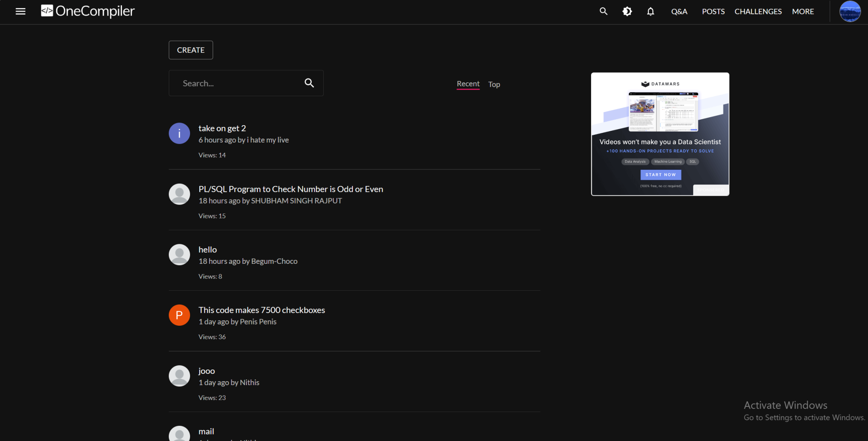Open the user profile avatar
Image resolution: width=868 pixels, height=441 pixels.
[x=849, y=12]
